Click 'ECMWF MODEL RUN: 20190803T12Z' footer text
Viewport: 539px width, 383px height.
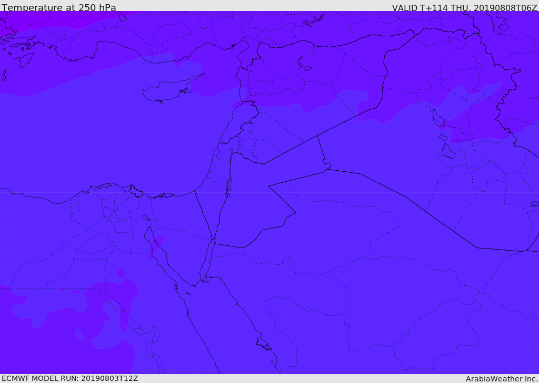point(70,378)
